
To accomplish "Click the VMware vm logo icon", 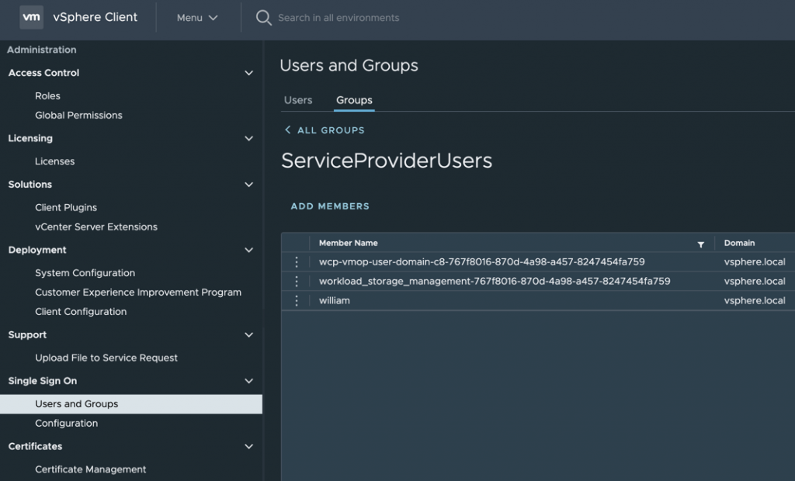I will coord(31,17).
